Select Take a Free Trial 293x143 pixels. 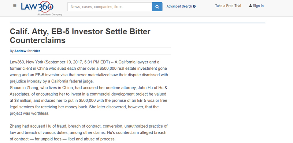coord(228,6)
